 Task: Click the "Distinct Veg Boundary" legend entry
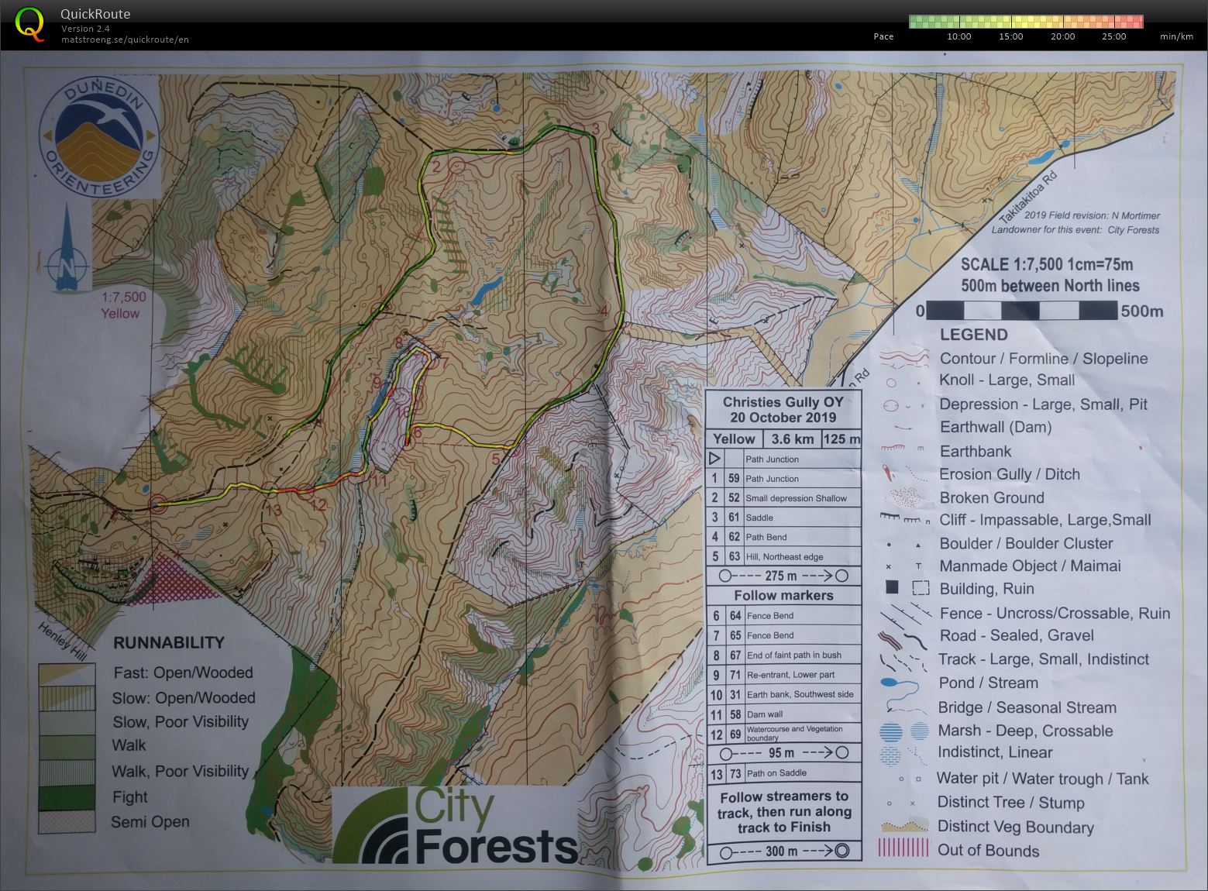tap(1015, 827)
